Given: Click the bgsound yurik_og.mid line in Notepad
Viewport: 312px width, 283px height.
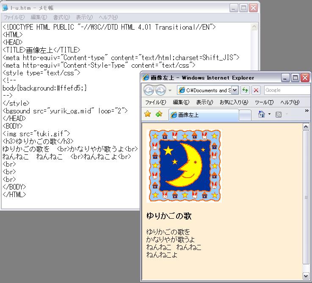Looking at the screenshot, I should coord(65,111).
